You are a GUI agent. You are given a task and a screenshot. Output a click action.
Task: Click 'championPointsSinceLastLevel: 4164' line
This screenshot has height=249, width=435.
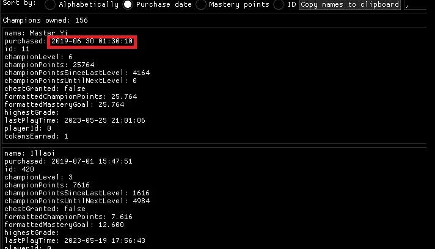point(77,73)
